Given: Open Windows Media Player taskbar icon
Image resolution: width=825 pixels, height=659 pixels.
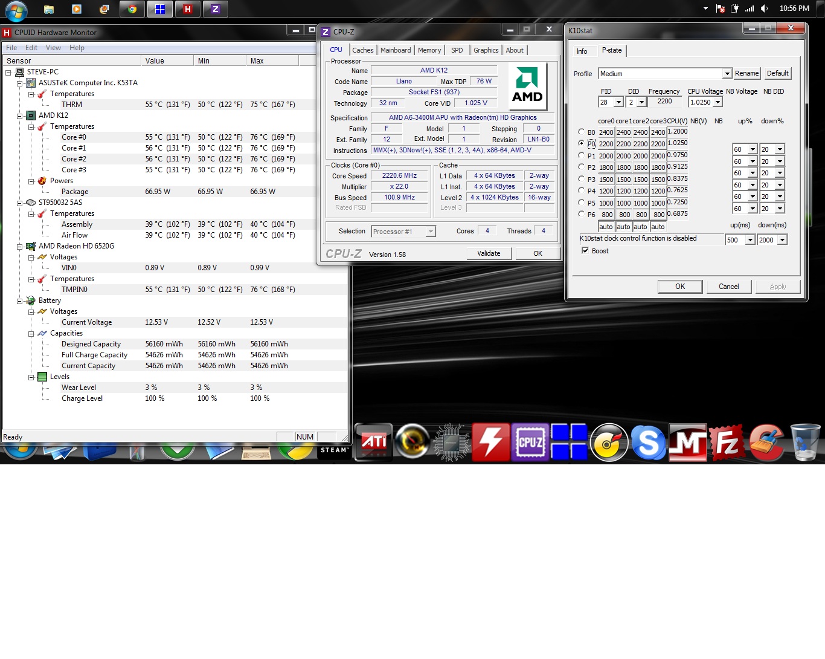Looking at the screenshot, I should coord(77,9).
